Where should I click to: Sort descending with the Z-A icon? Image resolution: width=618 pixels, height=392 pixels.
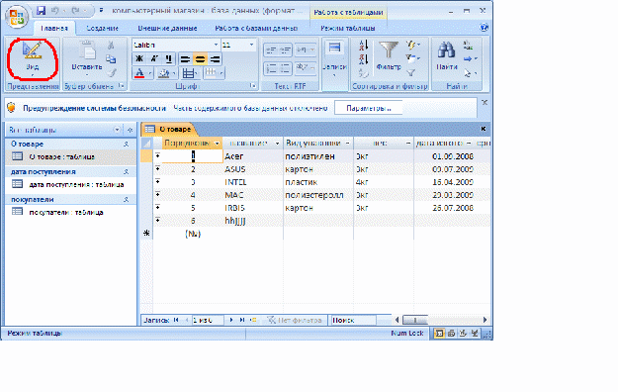pos(363,59)
